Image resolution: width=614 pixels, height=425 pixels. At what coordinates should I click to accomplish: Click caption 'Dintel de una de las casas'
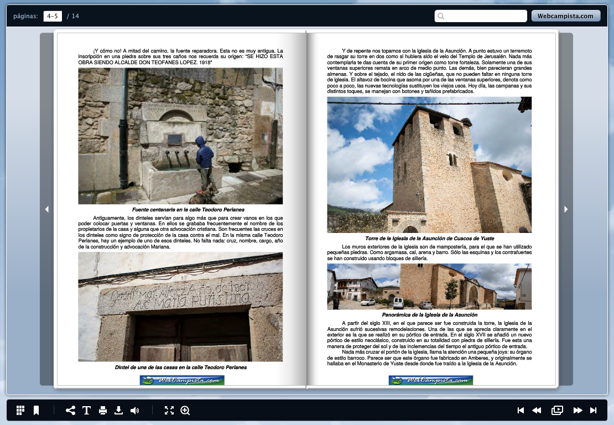pos(181,367)
